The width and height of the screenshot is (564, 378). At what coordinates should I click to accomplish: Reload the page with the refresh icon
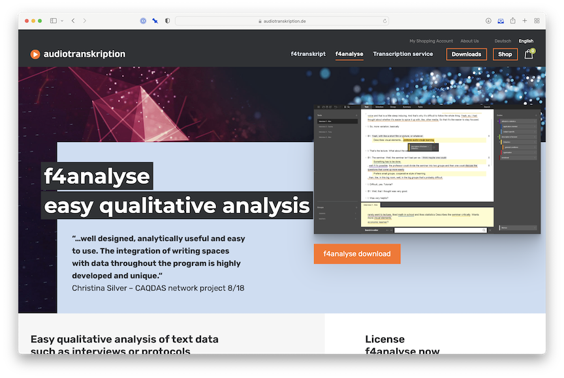[x=384, y=21]
